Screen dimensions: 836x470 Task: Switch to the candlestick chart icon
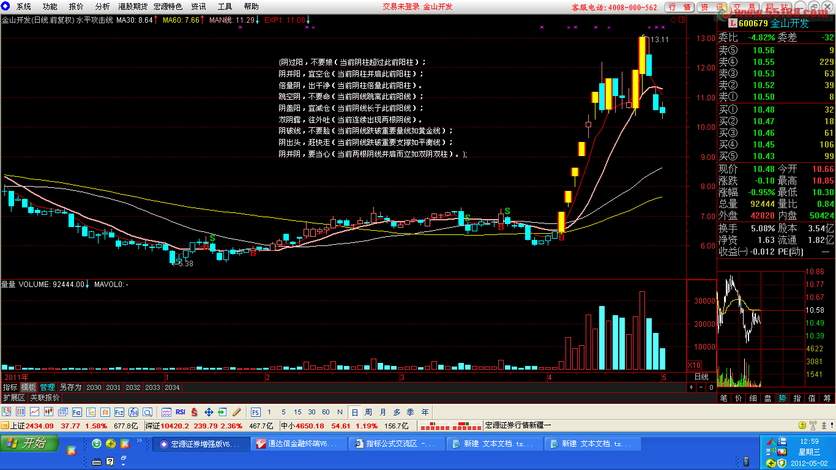click(x=48, y=412)
